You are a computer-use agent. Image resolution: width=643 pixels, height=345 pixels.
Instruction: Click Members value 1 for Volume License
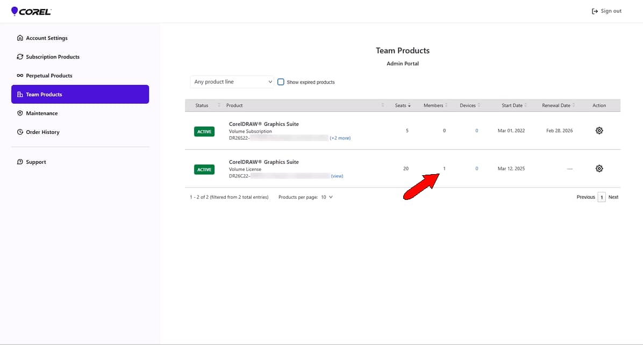coord(444,168)
